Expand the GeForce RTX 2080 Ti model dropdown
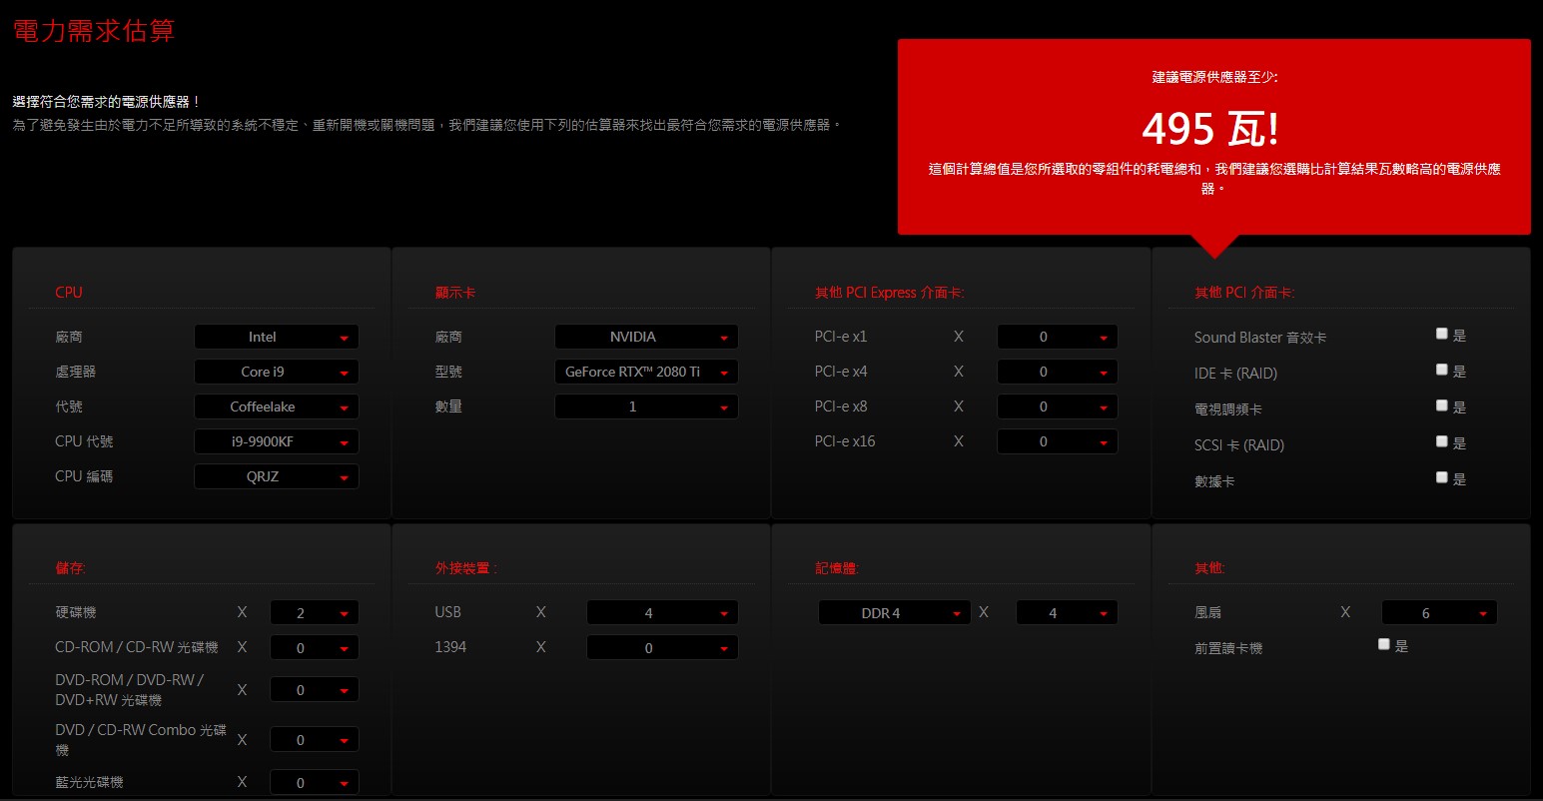Viewport: 1543px width, 801px height. click(645, 372)
